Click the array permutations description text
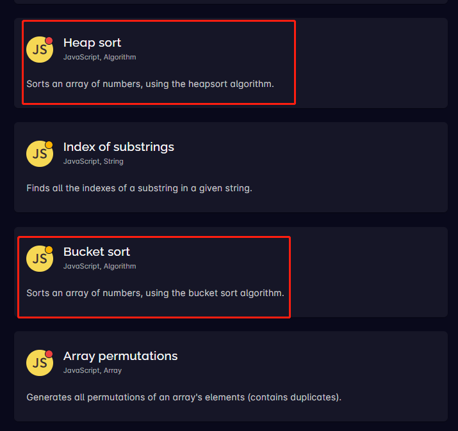 pos(184,397)
